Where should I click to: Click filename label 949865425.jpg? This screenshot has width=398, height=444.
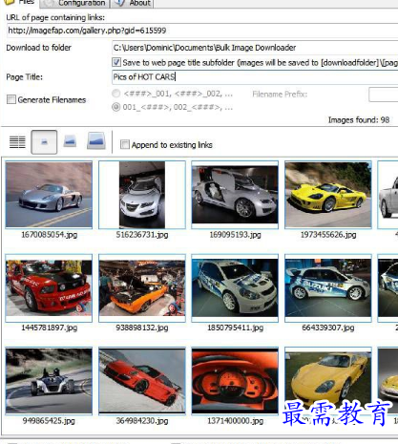(49, 421)
